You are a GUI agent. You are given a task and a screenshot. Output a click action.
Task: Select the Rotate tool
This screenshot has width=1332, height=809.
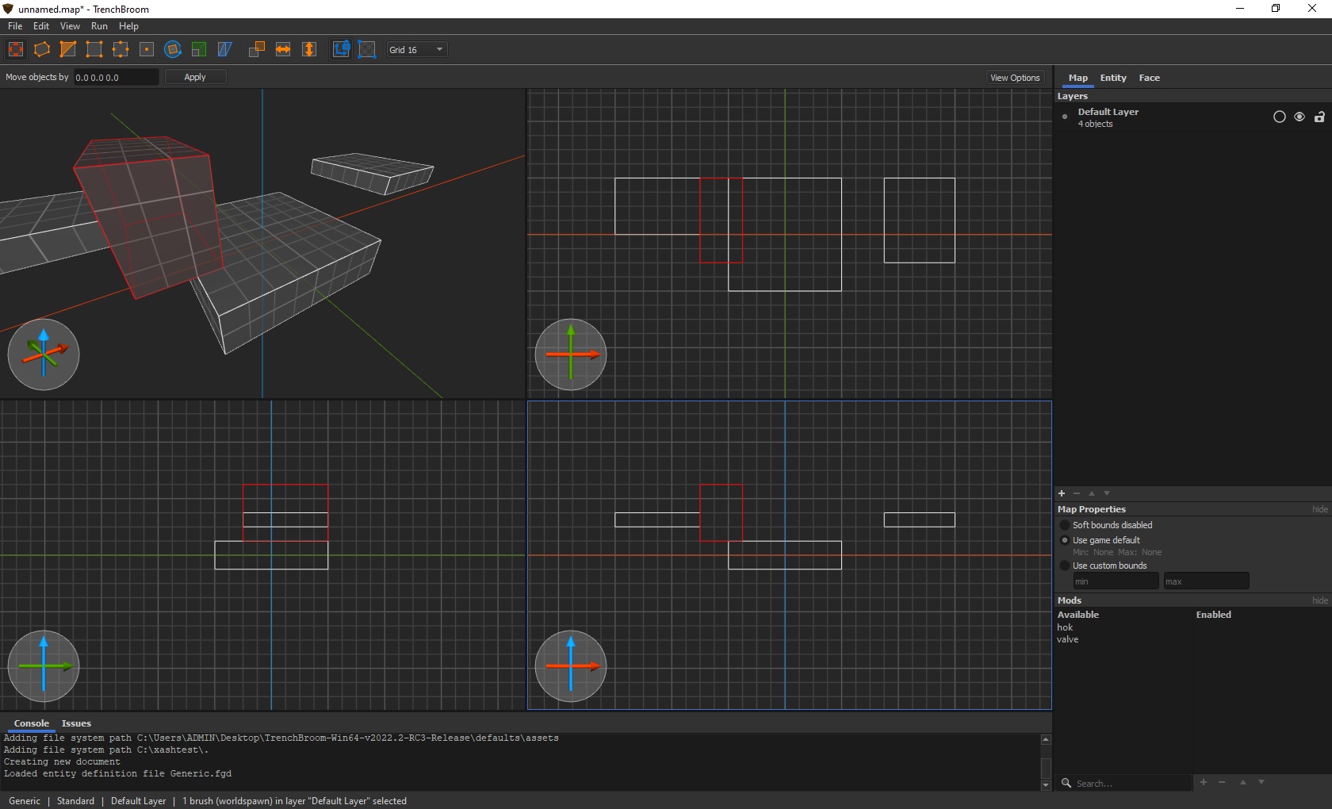click(x=173, y=49)
